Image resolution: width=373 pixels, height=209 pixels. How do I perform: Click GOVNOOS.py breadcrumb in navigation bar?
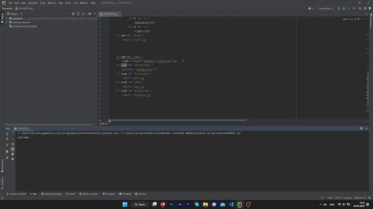24,8
